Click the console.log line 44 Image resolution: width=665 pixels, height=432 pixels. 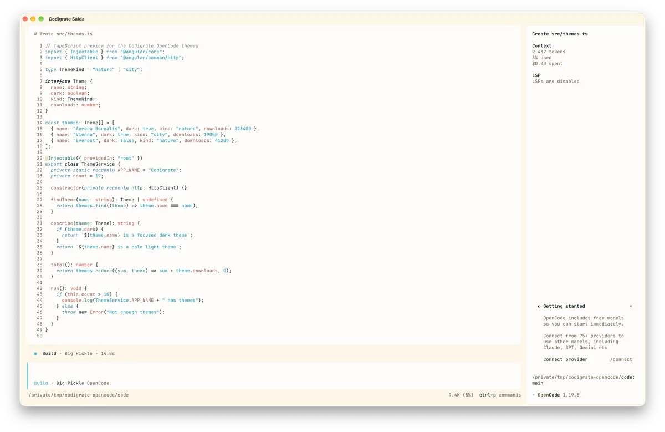pos(132,300)
